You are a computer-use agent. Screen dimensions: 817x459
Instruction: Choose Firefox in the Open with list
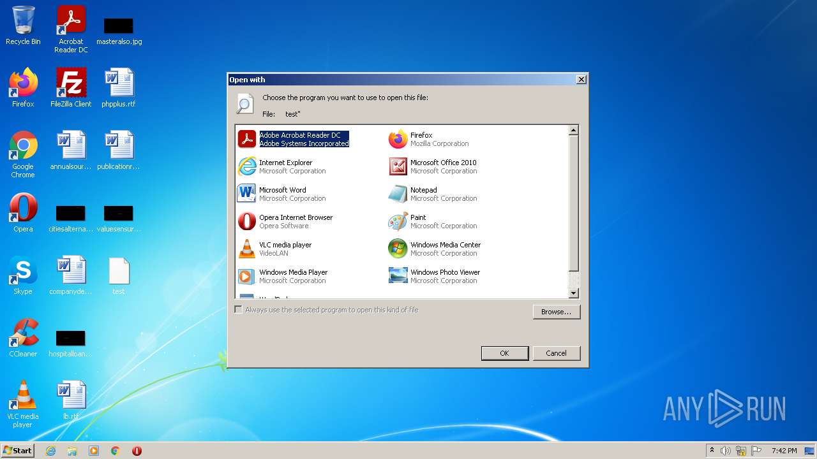click(x=429, y=139)
